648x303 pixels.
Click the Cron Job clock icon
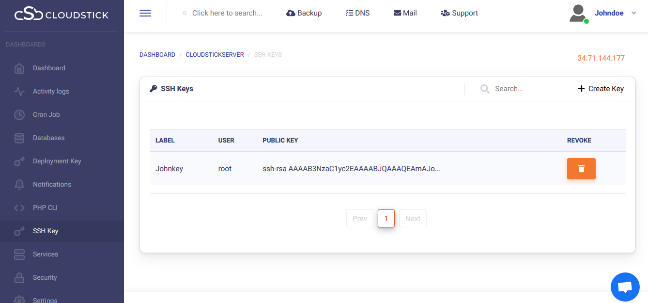19,115
